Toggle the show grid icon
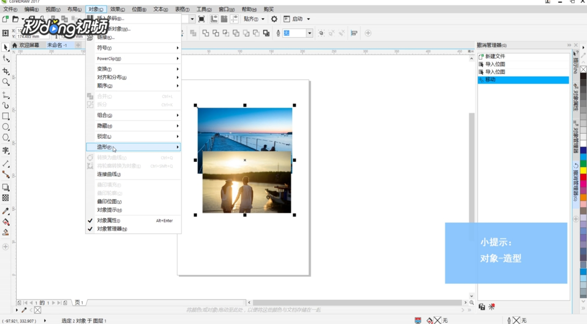Image resolution: width=587 pixels, height=324 pixels. [x=224, y=19]
